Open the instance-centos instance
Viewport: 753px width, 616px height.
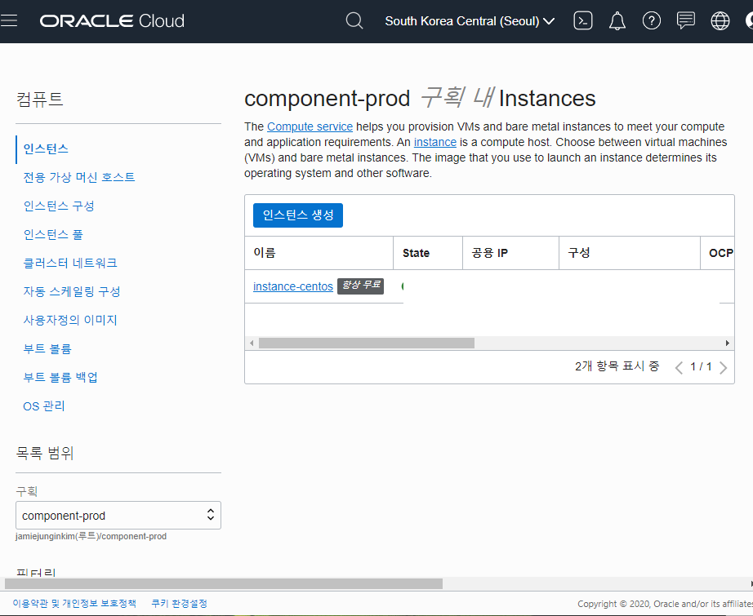point(293,286)
